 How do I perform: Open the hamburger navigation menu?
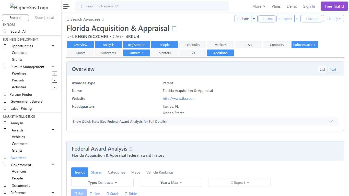coord(66,6)
